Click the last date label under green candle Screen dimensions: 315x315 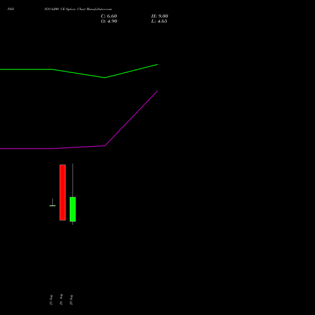71,300
